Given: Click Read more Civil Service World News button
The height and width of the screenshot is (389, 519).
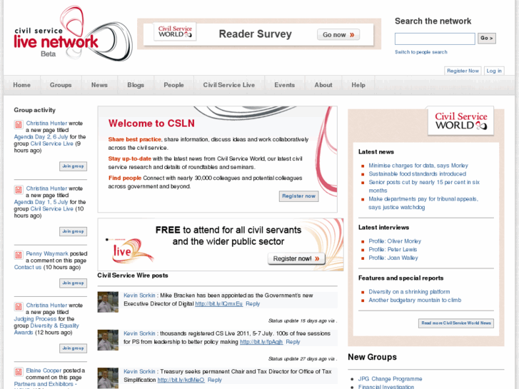Looking at the screenshot, I should tap(456, 323).
